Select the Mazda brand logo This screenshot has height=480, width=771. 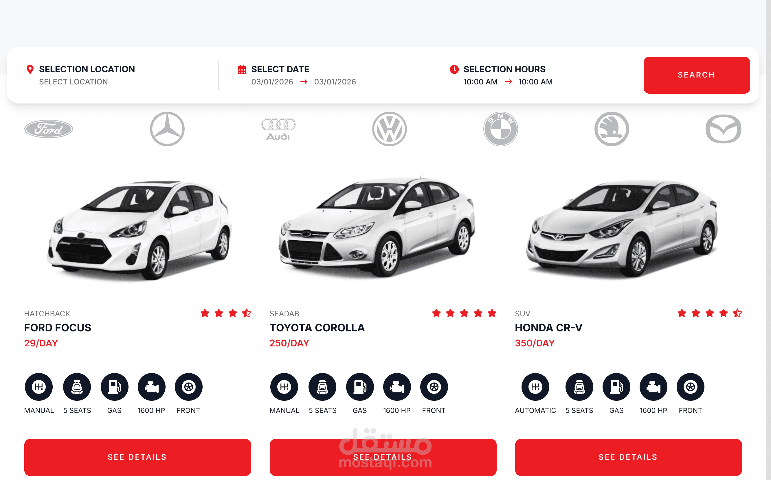(x=723, y=129)
